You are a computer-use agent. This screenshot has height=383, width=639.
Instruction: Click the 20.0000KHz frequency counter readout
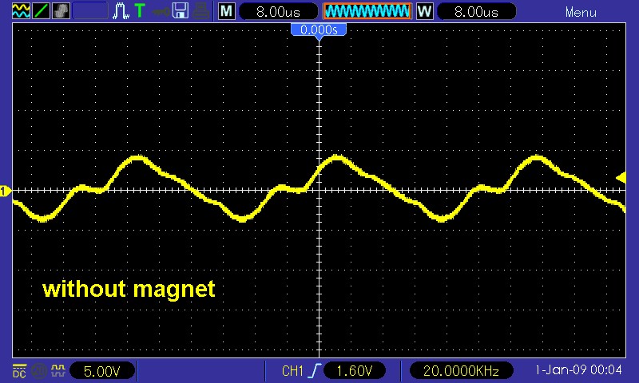[461, 371]
